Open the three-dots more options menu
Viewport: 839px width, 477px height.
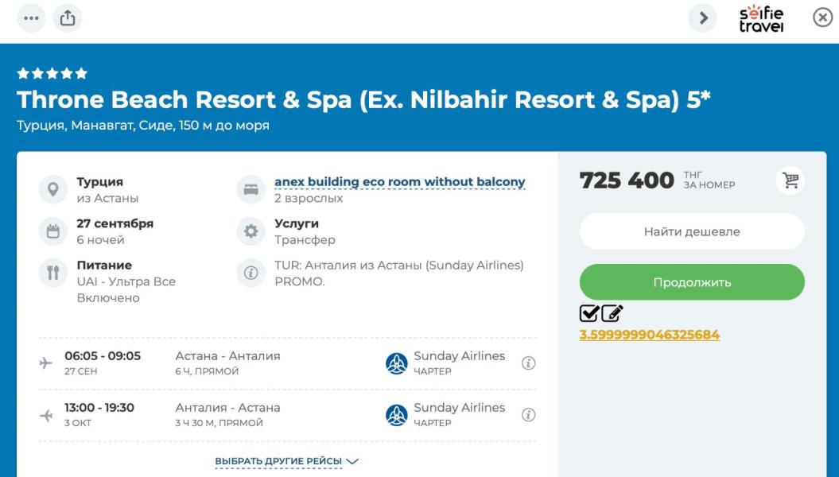point(31,17)
